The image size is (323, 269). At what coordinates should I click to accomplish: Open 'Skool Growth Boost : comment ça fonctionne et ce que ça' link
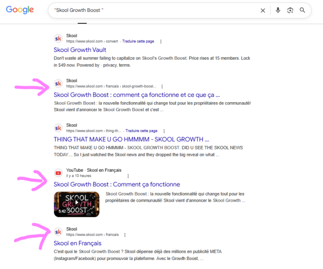137,95
